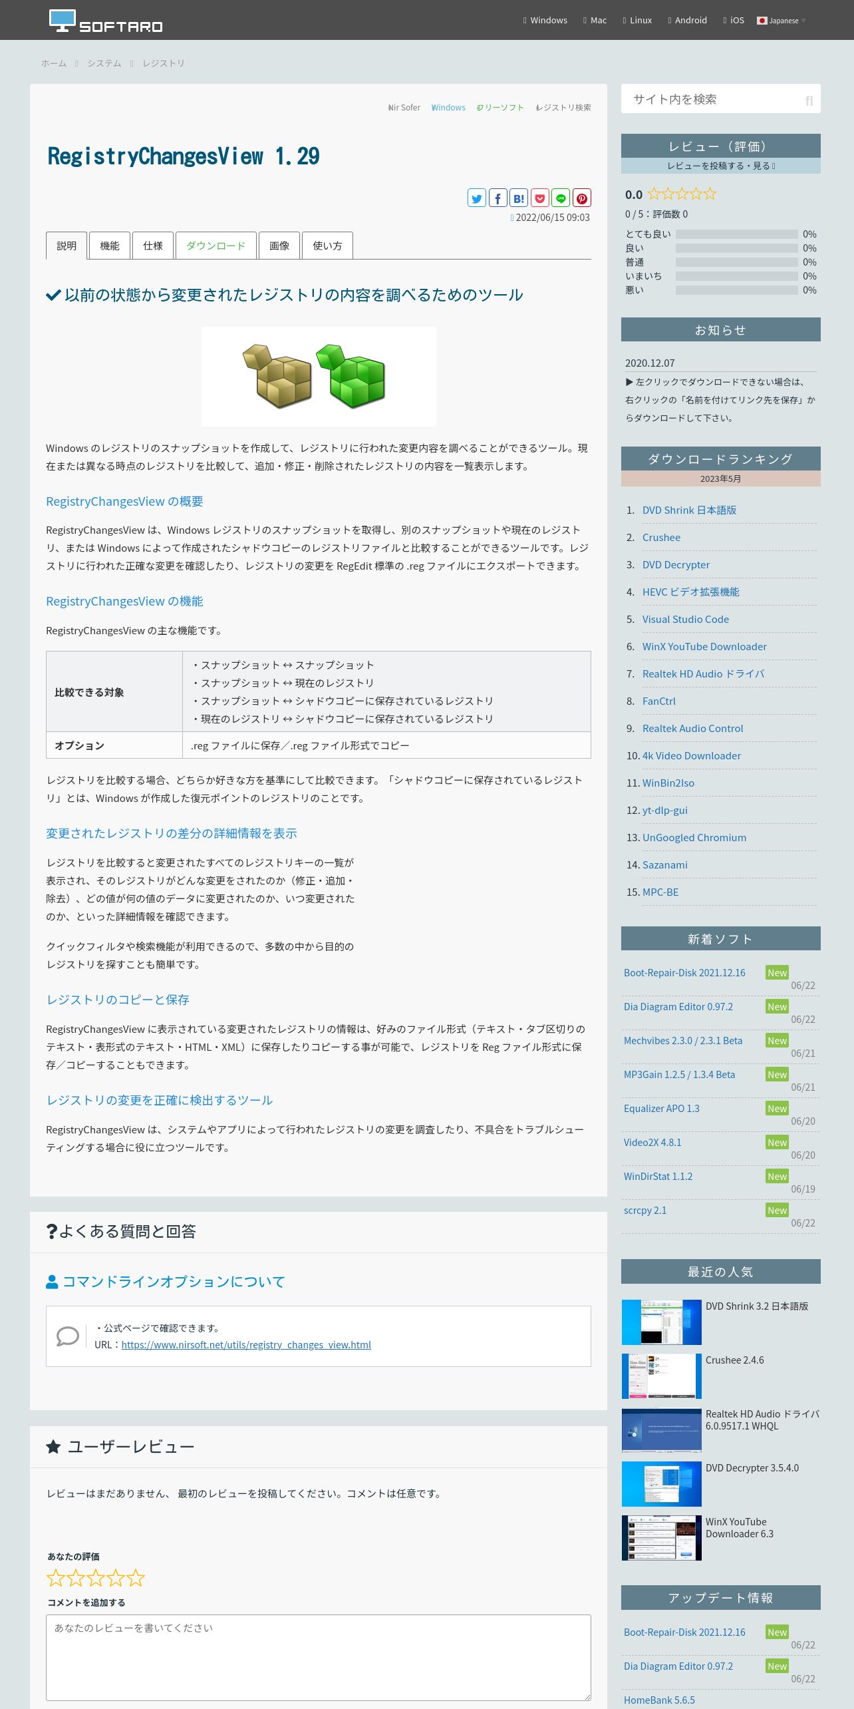The height and width of the screenshot is (1709, 854).
Task: Save page to Pocket icon
Action: [540, 198]
